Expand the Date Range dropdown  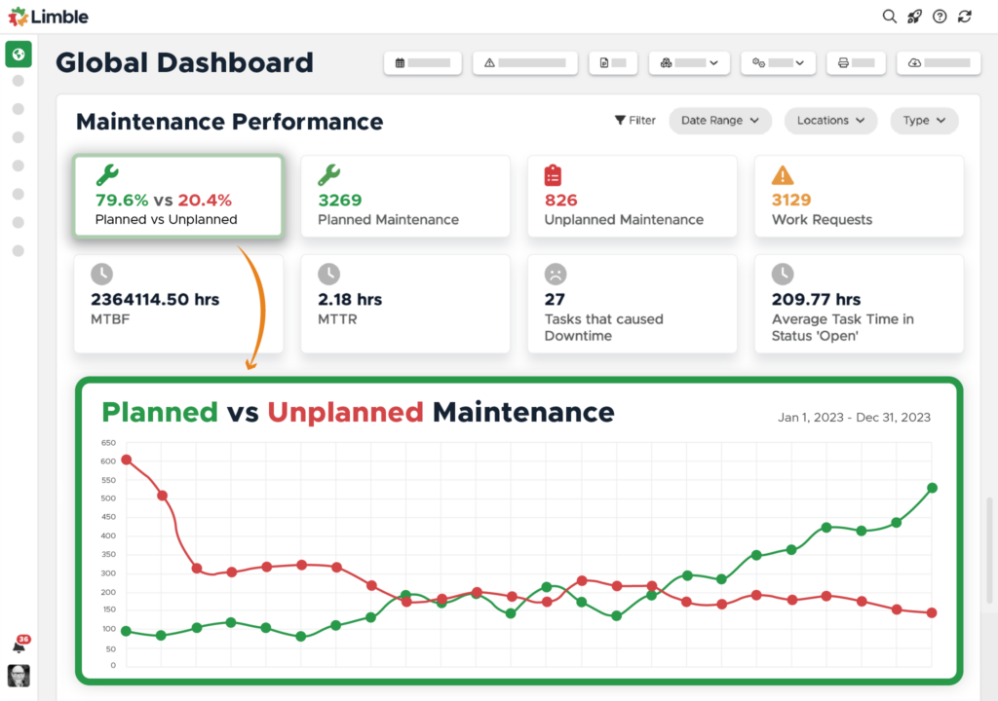720,120
